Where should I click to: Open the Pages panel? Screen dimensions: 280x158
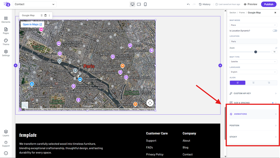pyautogui.click(x=6, y=31)
